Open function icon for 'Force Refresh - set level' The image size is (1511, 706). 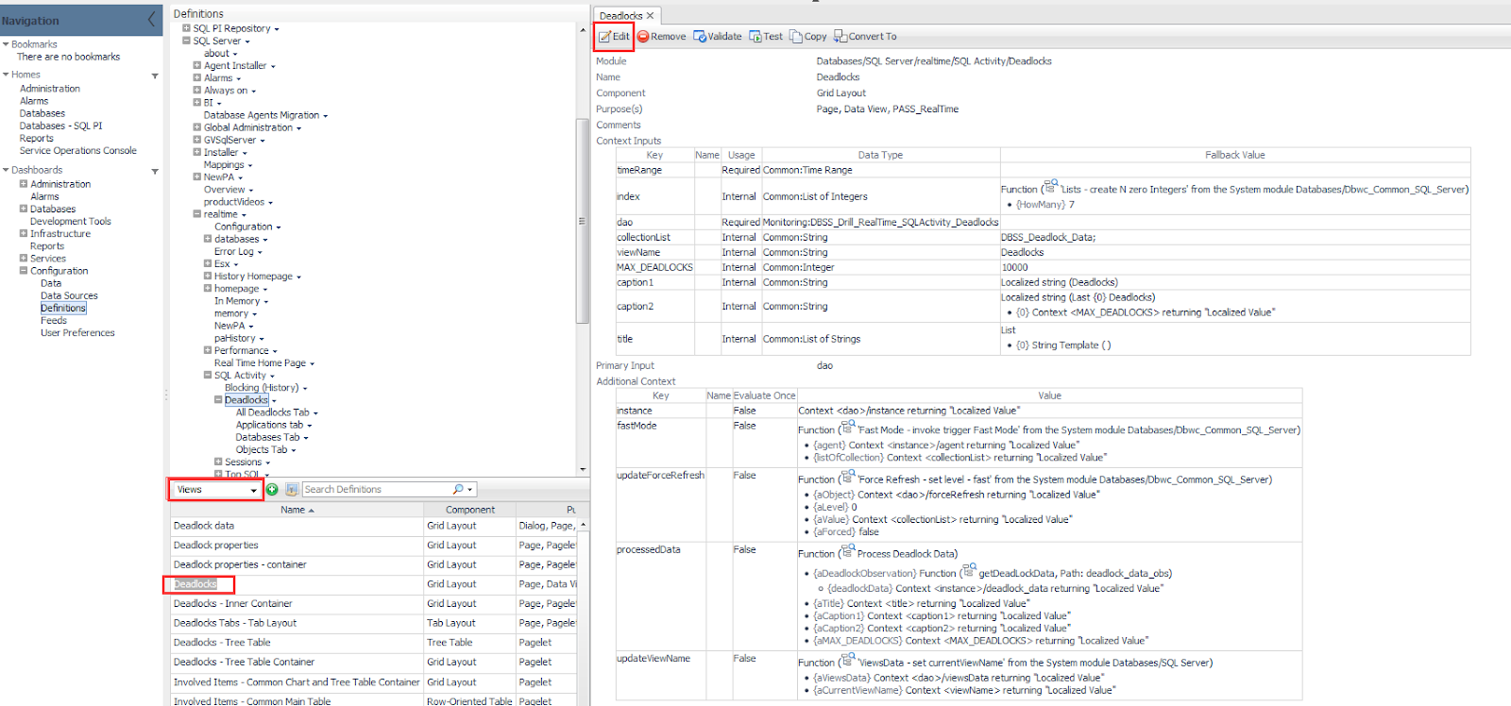[x=847, y=477]
